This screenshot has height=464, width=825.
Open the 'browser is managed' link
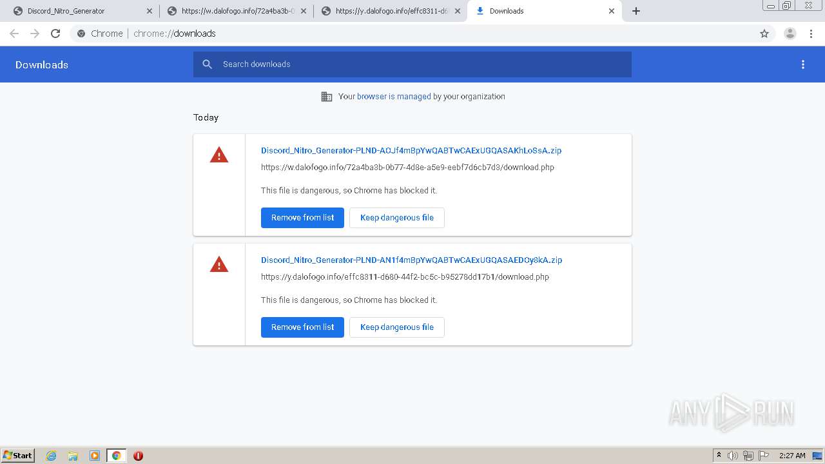coord(394,97)
